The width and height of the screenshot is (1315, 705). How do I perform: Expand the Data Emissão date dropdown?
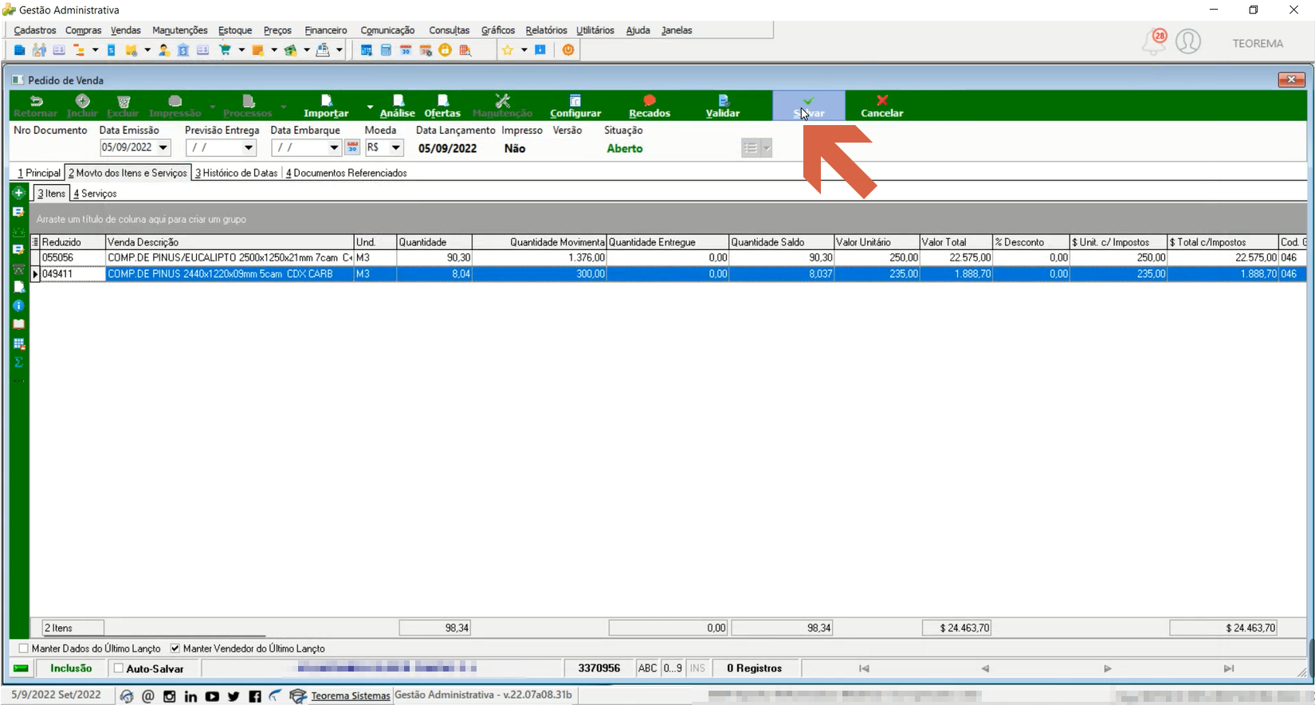[163, 148]
